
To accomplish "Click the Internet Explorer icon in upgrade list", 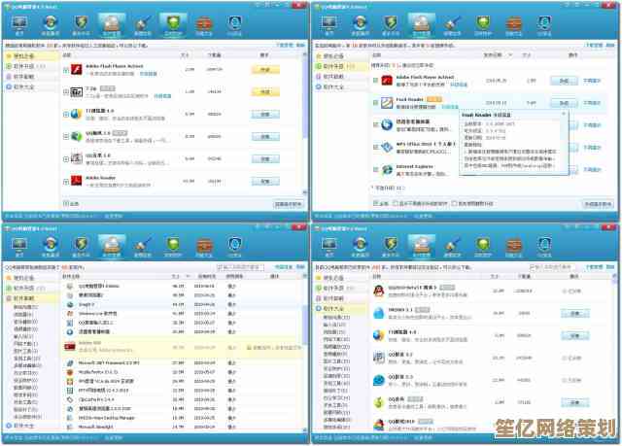I will tap(386, 169).
